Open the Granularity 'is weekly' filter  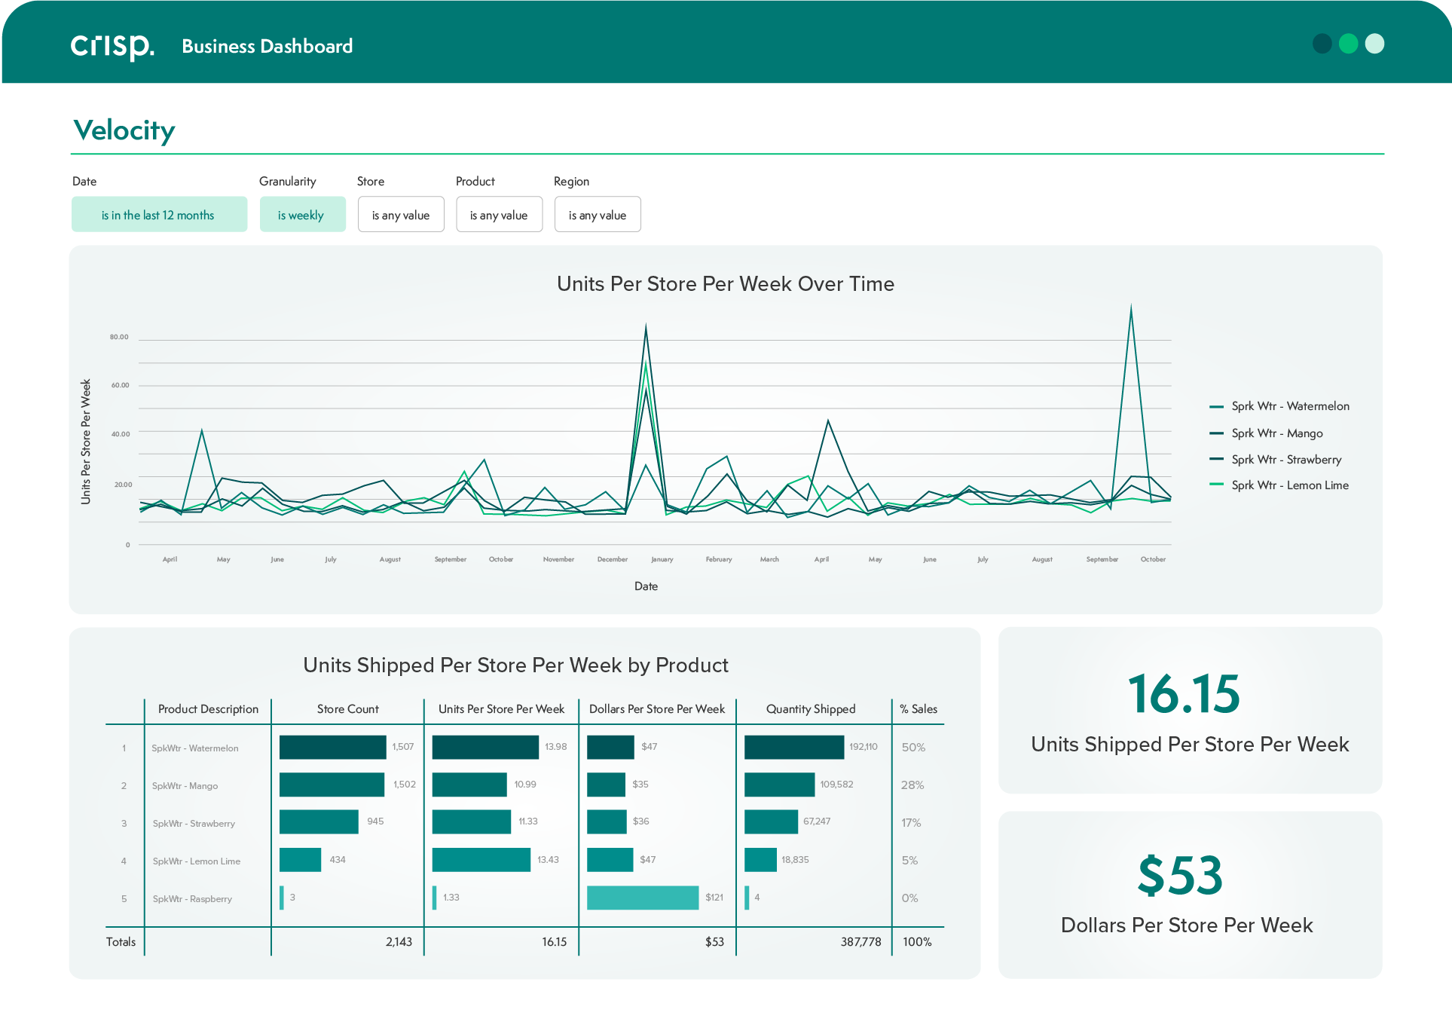[x=302, y=215]
